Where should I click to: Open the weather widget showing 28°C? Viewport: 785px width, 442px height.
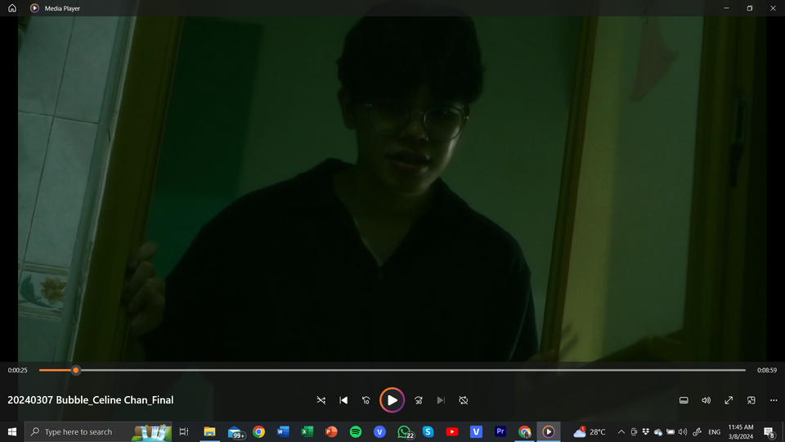point(590,431)
